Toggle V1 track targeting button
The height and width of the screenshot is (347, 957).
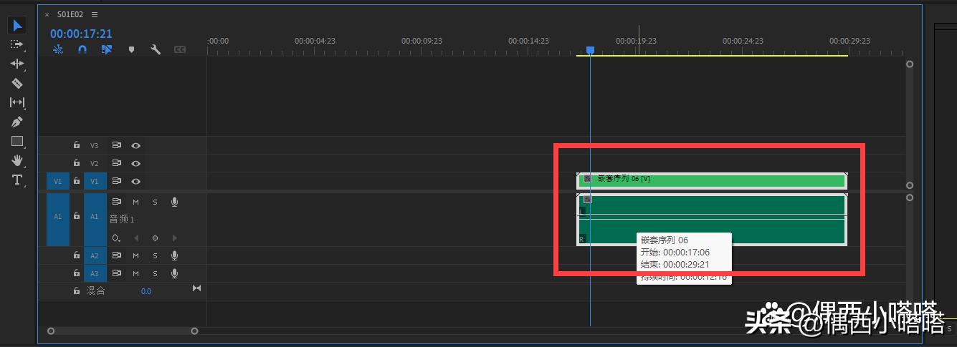[x=95, y=181]
